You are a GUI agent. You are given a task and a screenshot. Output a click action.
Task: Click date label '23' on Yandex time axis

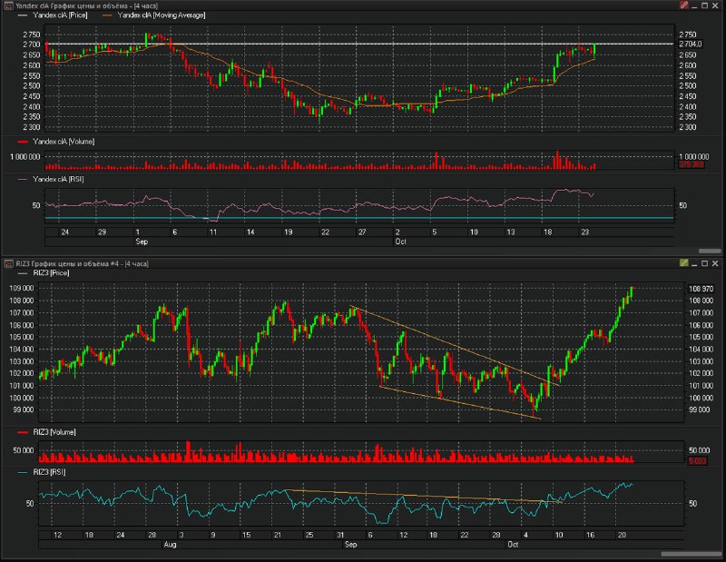pos(584,232)
